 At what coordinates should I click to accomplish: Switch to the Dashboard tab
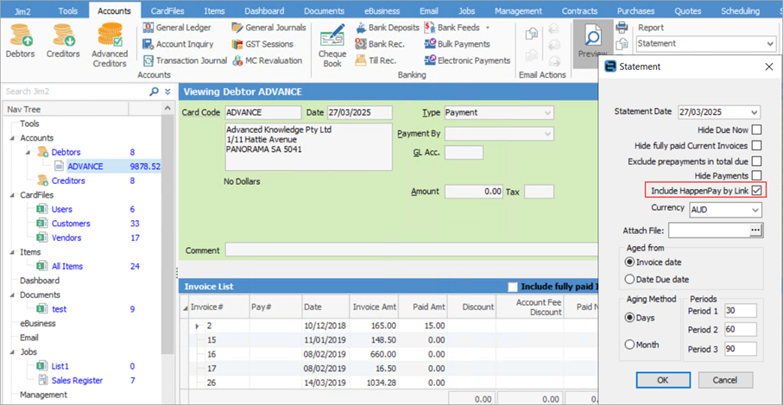pos(263,9)
